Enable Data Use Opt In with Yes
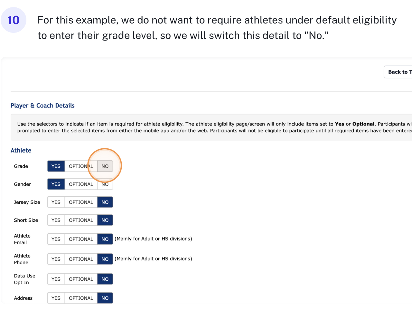Viewport: 412px width, 309px height. pyautogui.click(x=56, y=279)
